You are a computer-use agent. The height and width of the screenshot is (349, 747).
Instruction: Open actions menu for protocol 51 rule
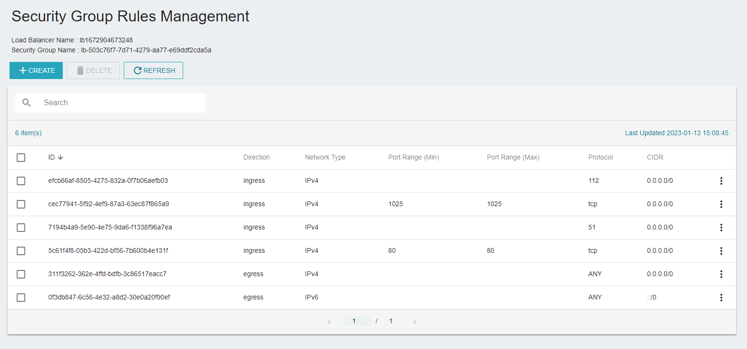click(721, 228)
